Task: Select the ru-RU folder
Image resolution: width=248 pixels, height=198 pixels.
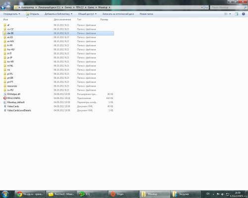Action: (10, 90)
